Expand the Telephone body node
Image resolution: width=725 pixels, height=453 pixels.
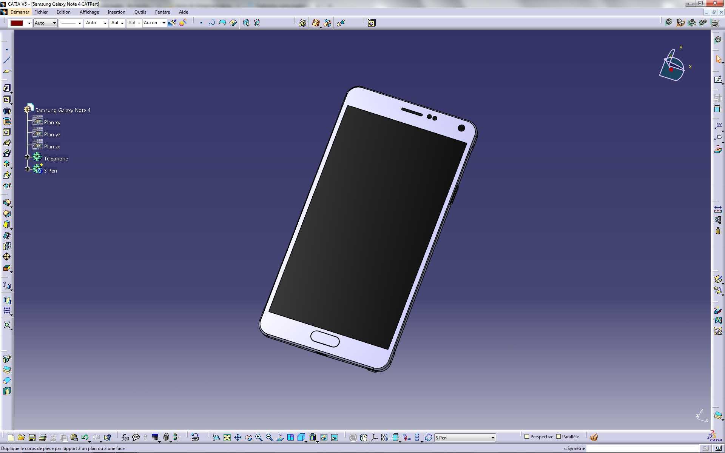pos(27,157)
